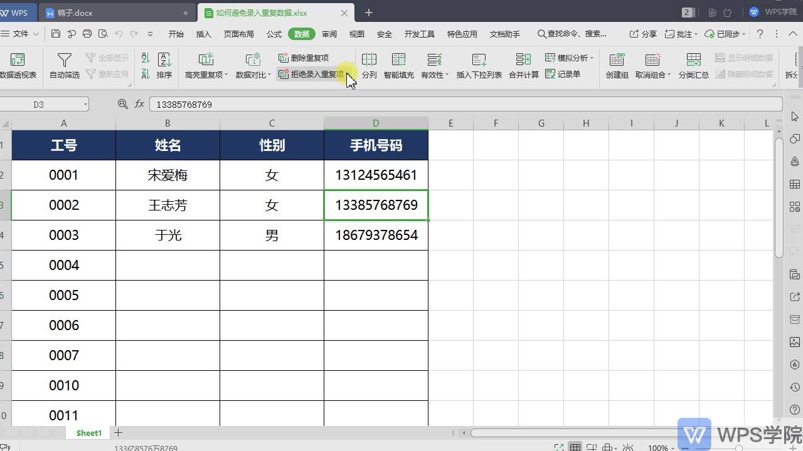803x451 pixels.
Task: Switch to the 开始 ribbon tab
Action: point(176,34)
